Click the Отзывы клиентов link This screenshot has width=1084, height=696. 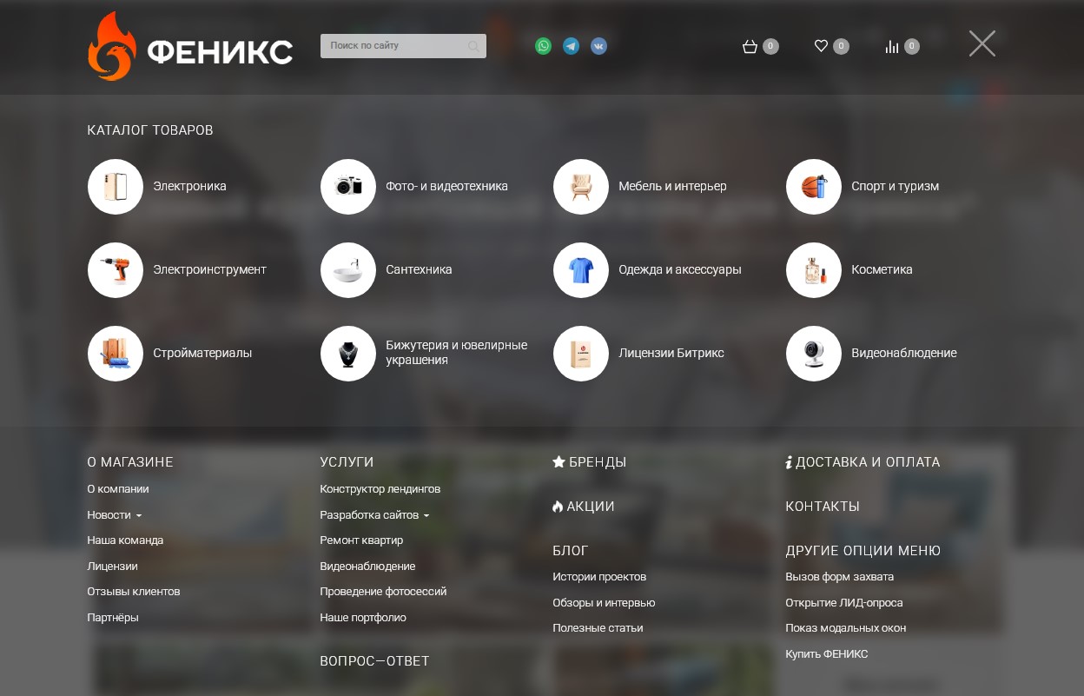134,592
